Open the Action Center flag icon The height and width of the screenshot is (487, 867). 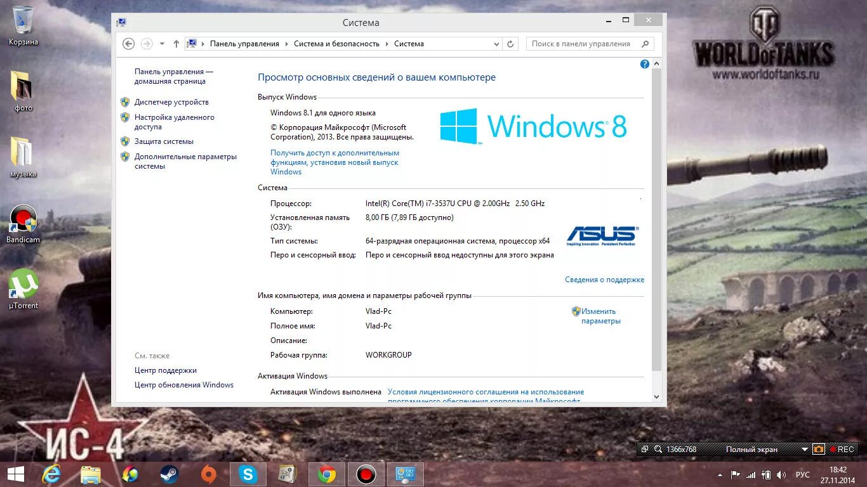point(736,474)
